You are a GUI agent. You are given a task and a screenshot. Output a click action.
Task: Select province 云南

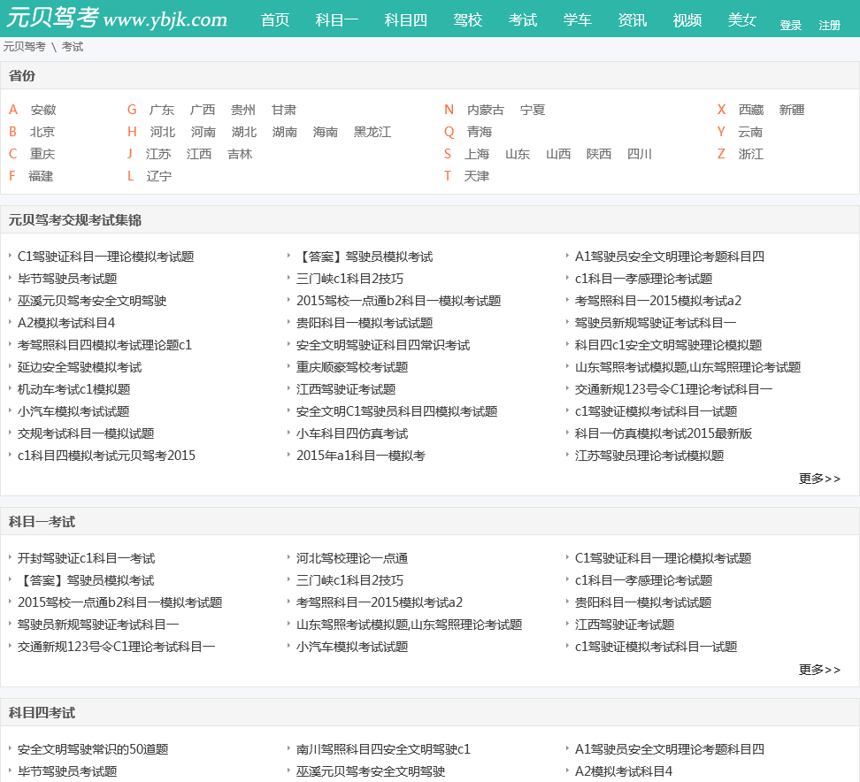click(x=750, y=132)
